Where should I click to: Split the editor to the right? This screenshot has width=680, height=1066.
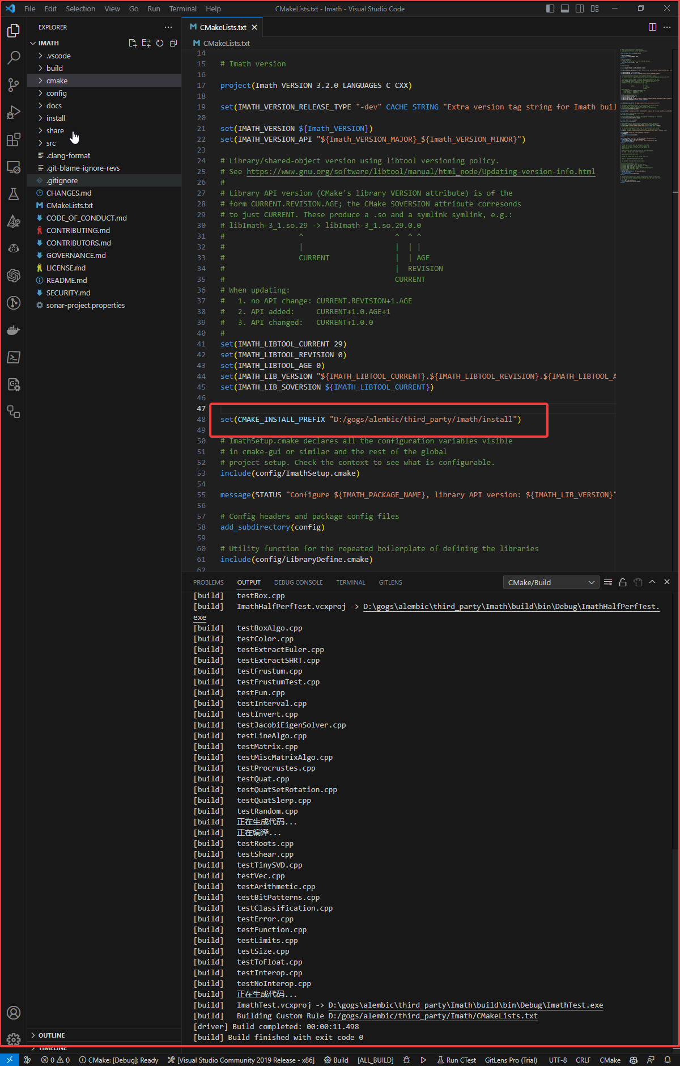(x=652, y=27)
